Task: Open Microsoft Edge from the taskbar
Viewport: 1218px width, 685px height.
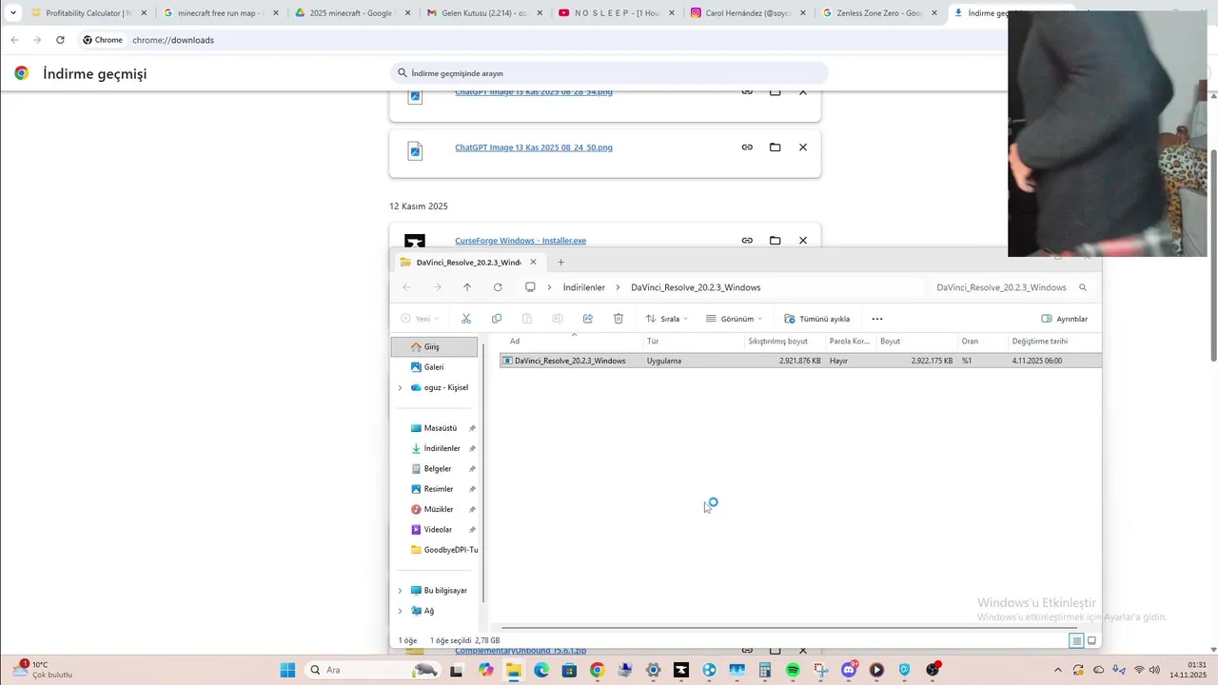Action: (541, 670)
